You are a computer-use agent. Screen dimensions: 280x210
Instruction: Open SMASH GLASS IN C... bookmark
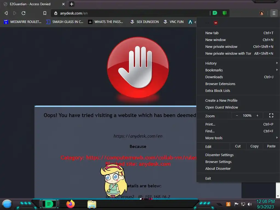click(x=65, y=22)
